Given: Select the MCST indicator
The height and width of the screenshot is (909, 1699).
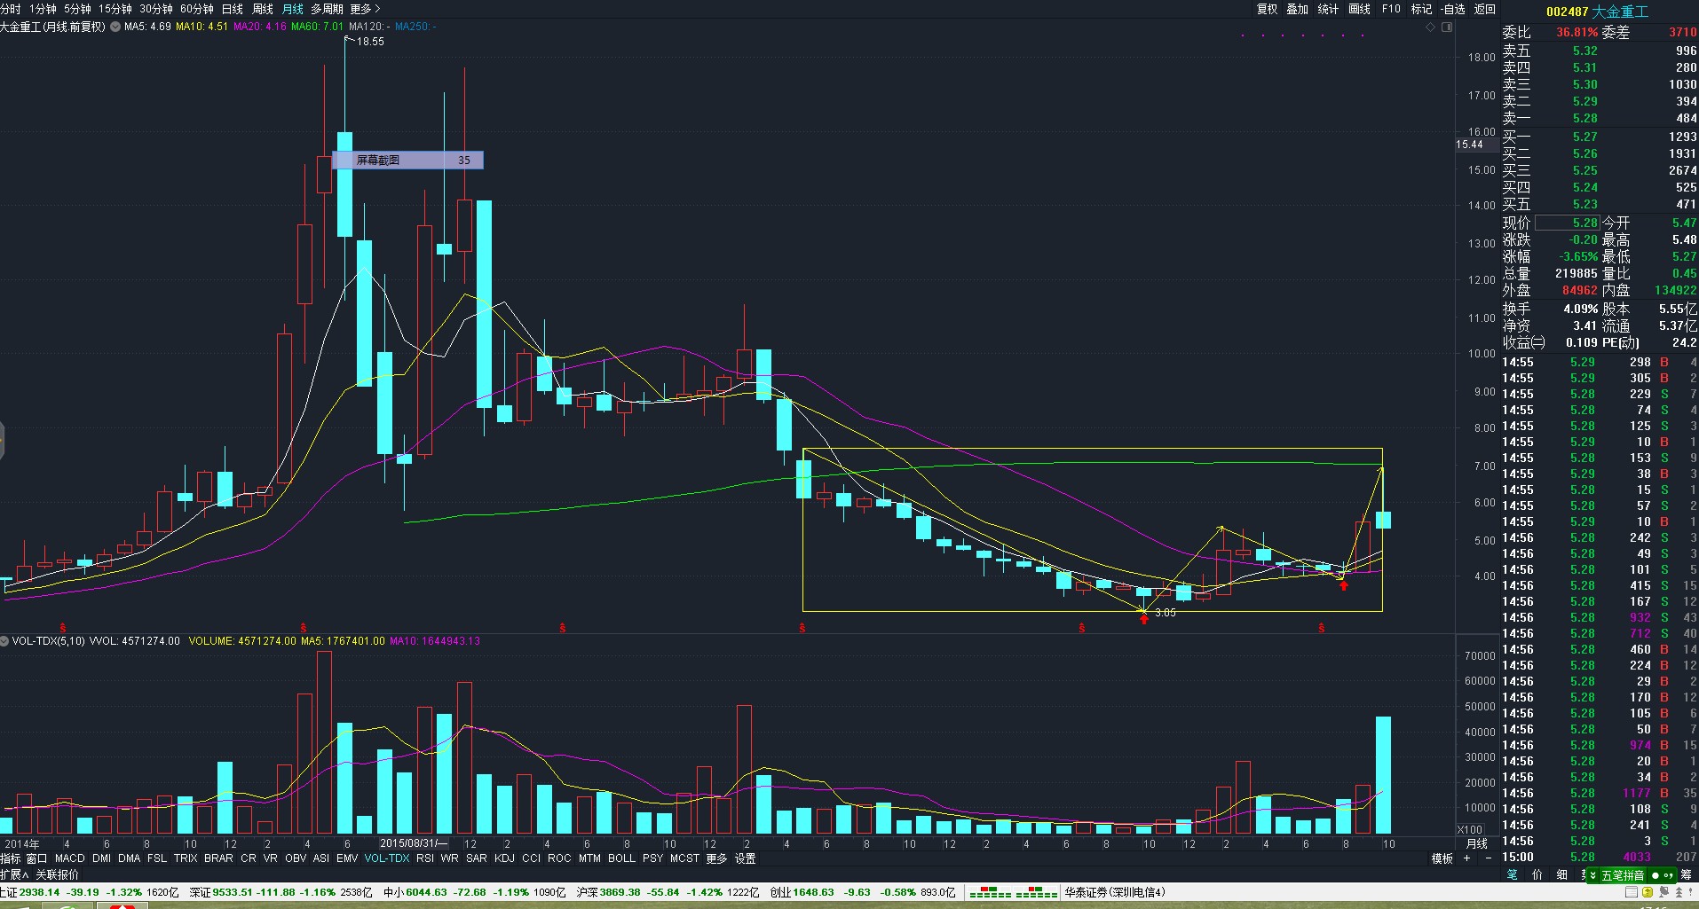Looking at the screenshot, I should [684, 858].
